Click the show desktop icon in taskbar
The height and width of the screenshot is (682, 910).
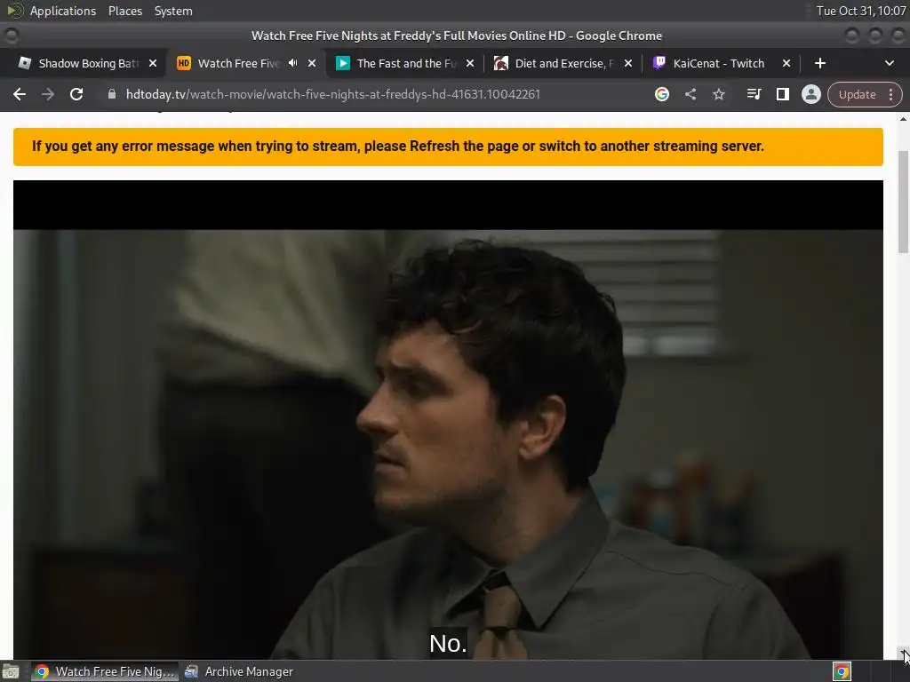coord(11,671)
